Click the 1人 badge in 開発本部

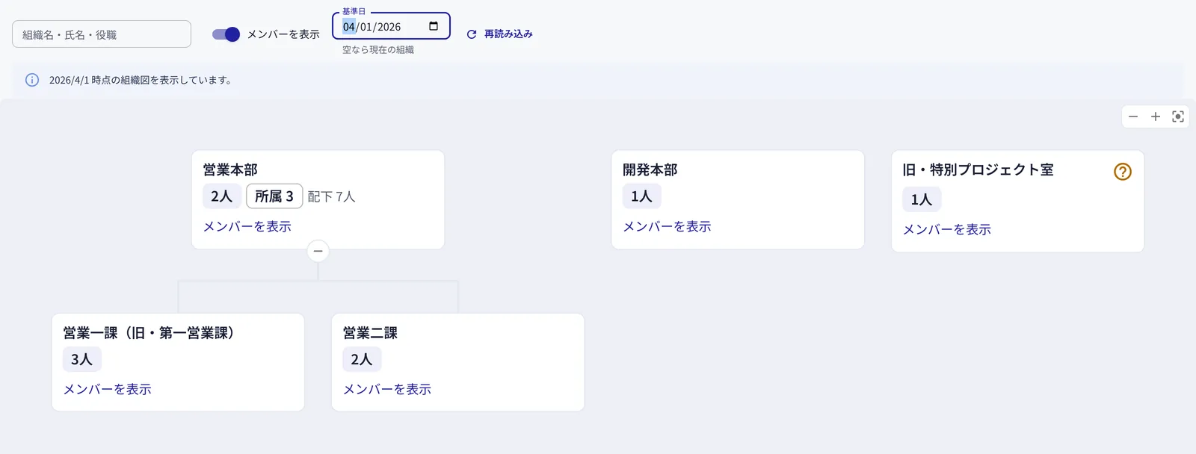pos(641,196)
